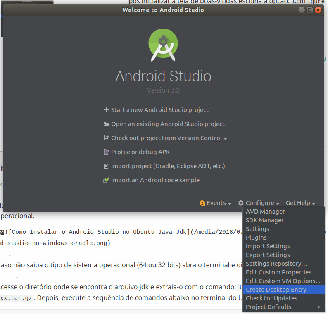The height and width of the screenshot is (314, 328).
Task: Open SDK Manager from Configure menu
Action: click(x=284, y=220)
